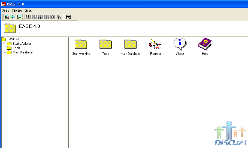Select Tools in the tree panel
This screenshot has height=148, width=248.
click(x=16, y=48)
